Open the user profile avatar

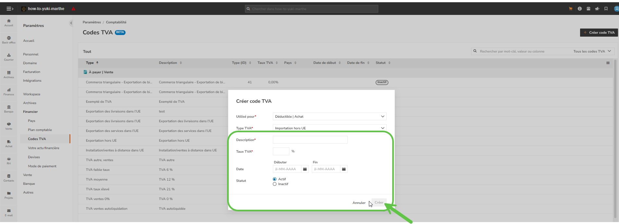tap(616, 9)
